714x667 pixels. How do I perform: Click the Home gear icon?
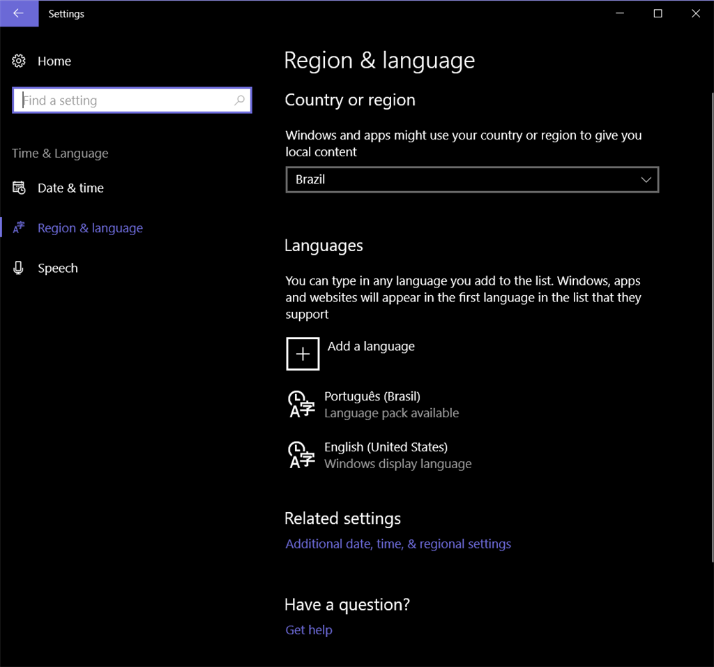click(x=19, y=61)
